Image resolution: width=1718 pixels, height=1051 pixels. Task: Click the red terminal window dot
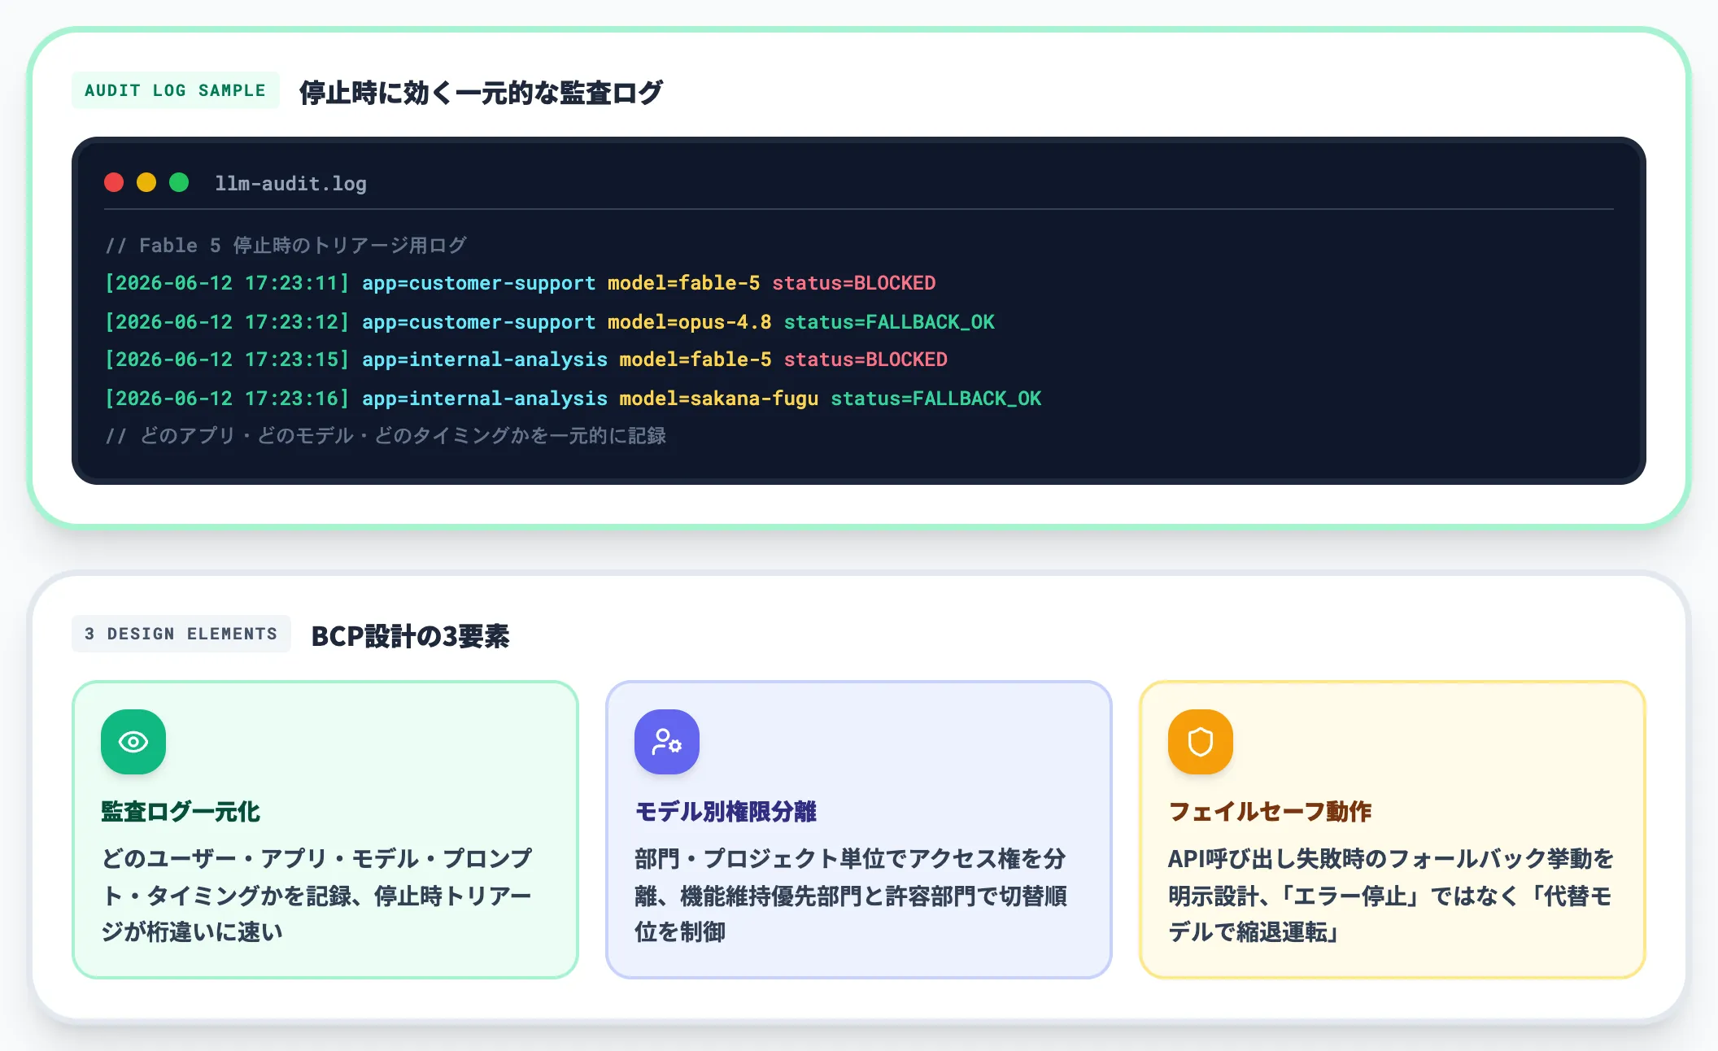point(114,182)
